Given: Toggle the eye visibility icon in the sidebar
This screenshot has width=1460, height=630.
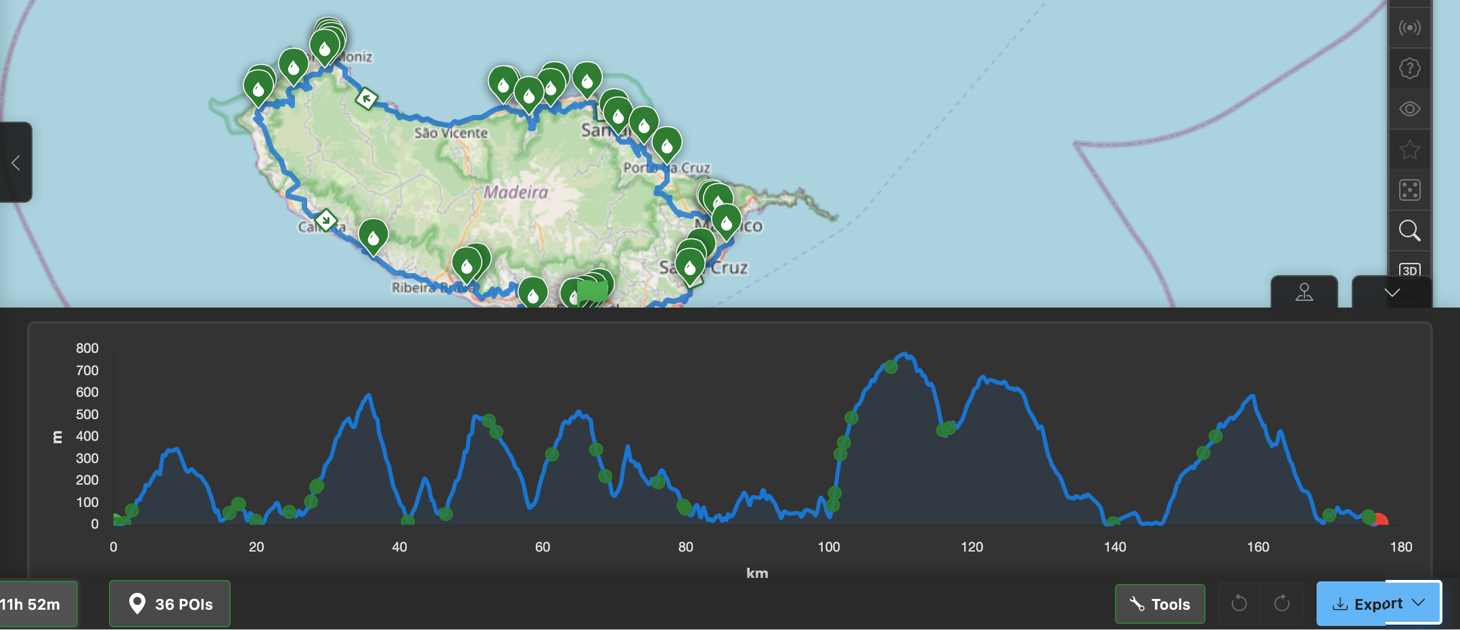Looking at the screenshot, I should (x=1410, y=109).
